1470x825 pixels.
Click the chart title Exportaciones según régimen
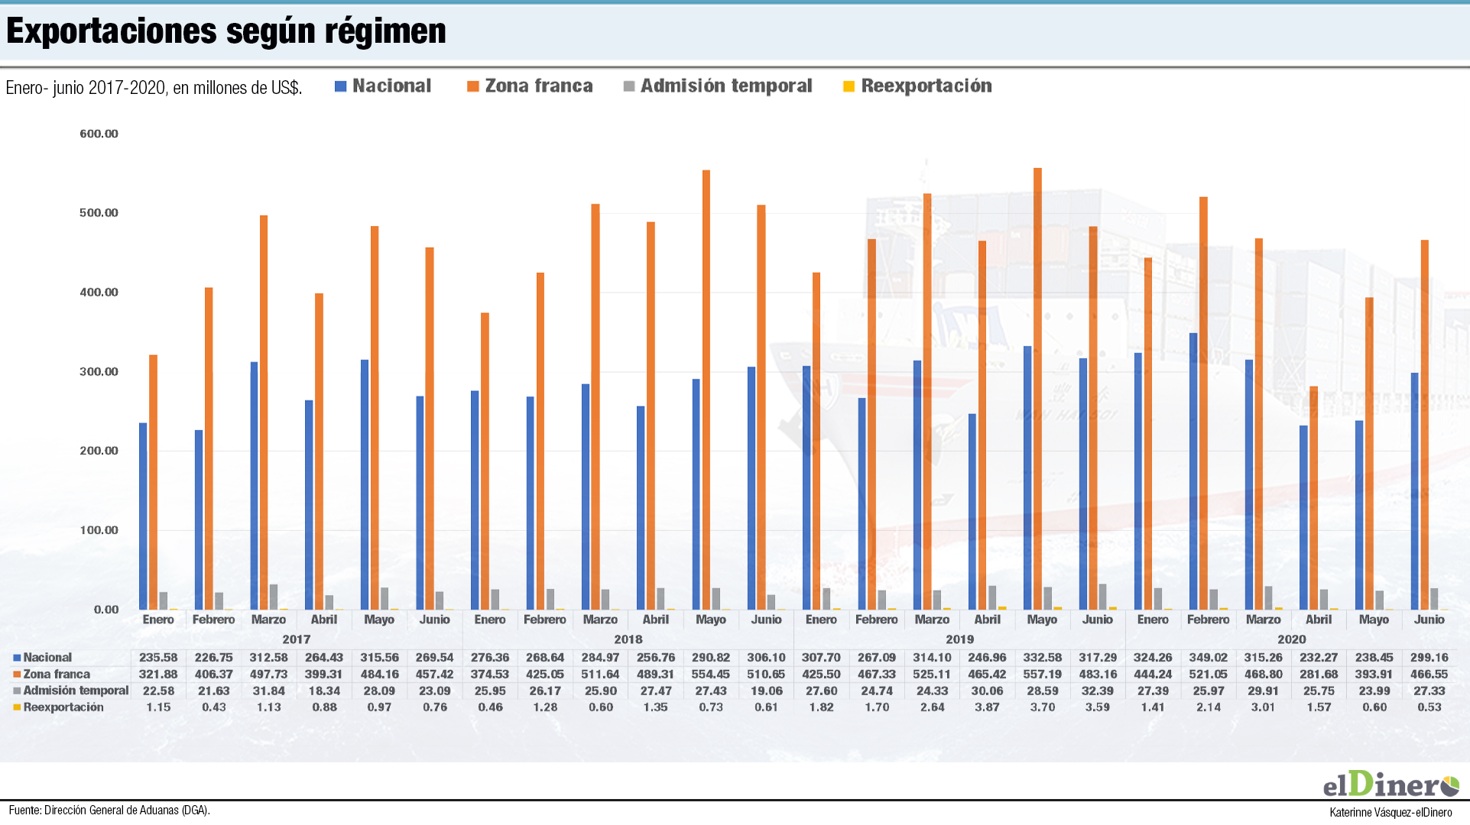tap(226, 31)
